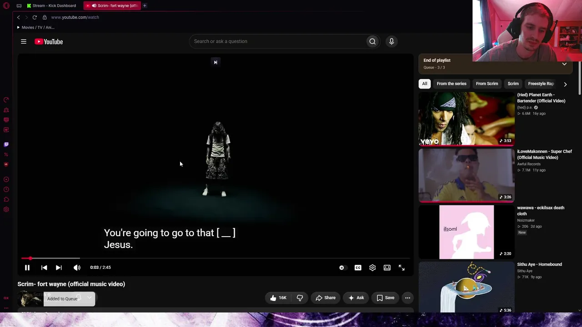Open the Opera GX main menu
The width and height of the screenshot is (582, 327).
pos(6,5)
